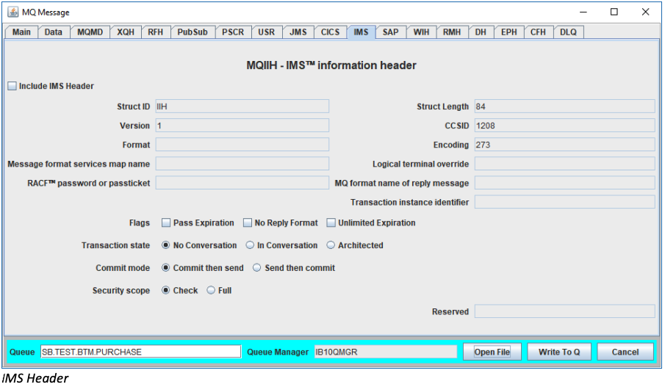Click the Struct ID field
The height and width of the screenshot is (387, 665).
click(x=242, y=106)
